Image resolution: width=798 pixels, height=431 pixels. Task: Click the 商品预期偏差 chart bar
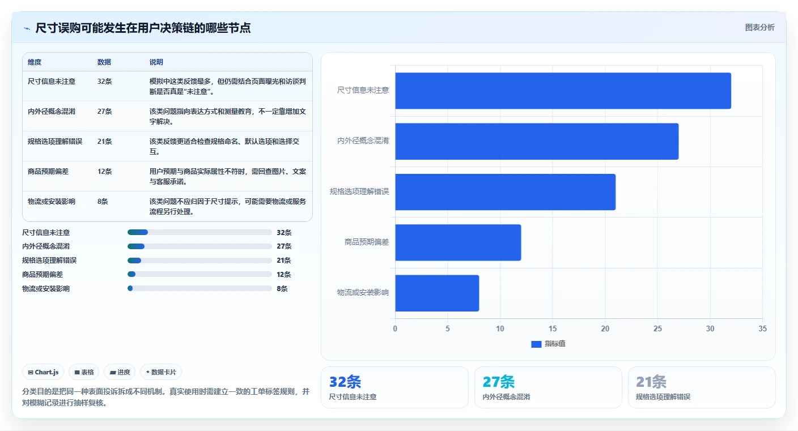coord(458,242)
